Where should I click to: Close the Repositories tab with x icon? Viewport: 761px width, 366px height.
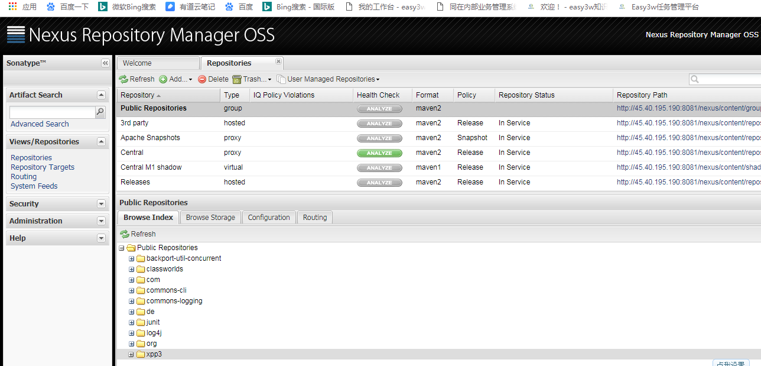tap(278, 61)
